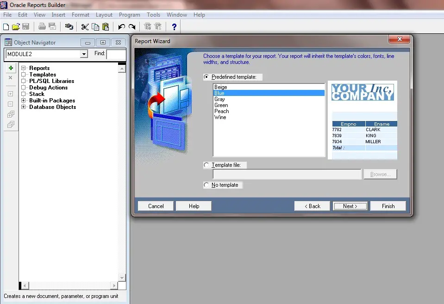Toggle the Stack node box
Viewport: 444px width, 304px height.
[24, 94]
